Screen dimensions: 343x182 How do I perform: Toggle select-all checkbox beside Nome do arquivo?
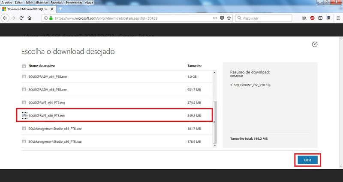click(24, 66)
